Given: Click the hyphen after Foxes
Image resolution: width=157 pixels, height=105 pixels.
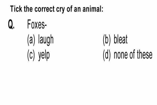Looking at the screenshot, I should click(46, 25).
